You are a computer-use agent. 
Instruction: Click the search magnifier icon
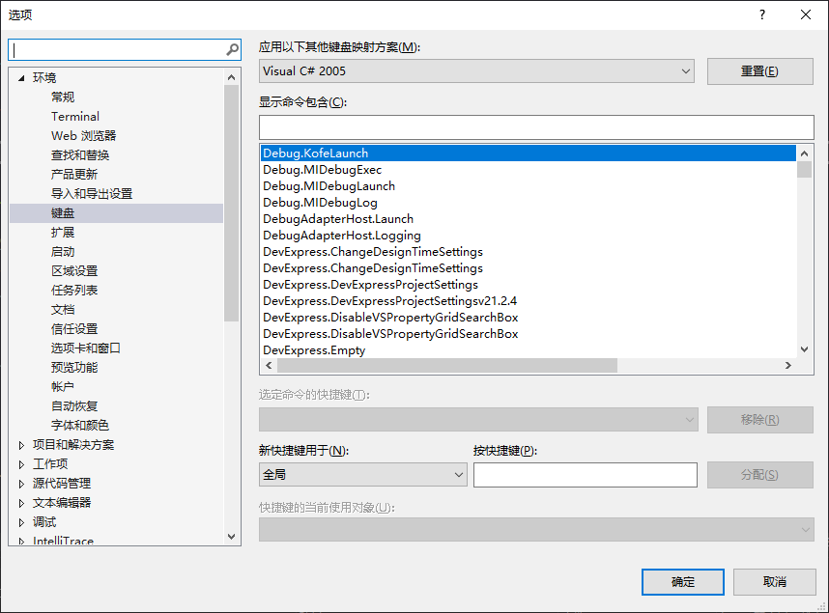(x=232, y=48)
